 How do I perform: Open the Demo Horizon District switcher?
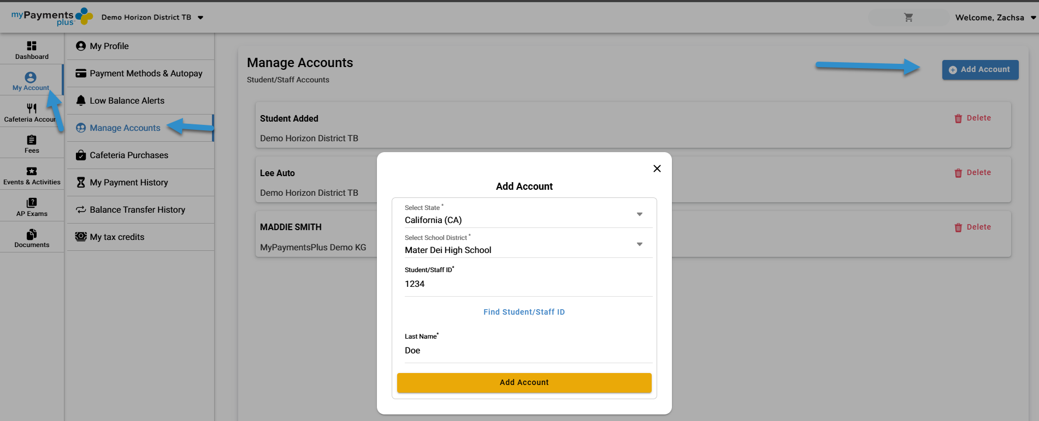pos(152,17)
